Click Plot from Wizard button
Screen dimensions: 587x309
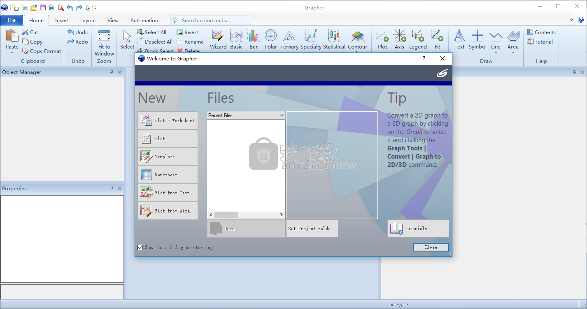click(x=168, y=211)
